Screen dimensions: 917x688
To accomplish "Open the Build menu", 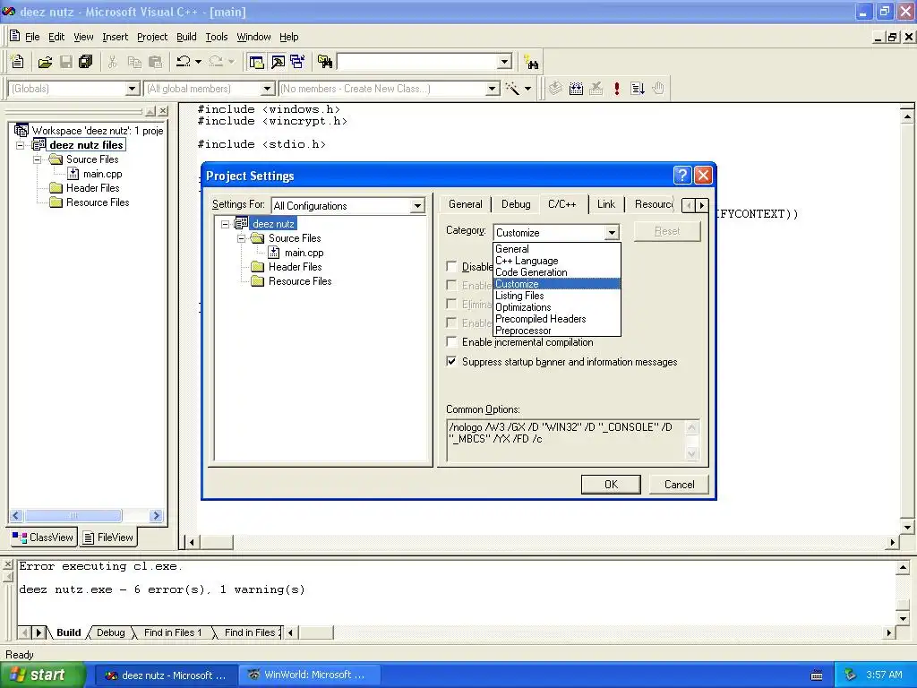I will 186,37.
